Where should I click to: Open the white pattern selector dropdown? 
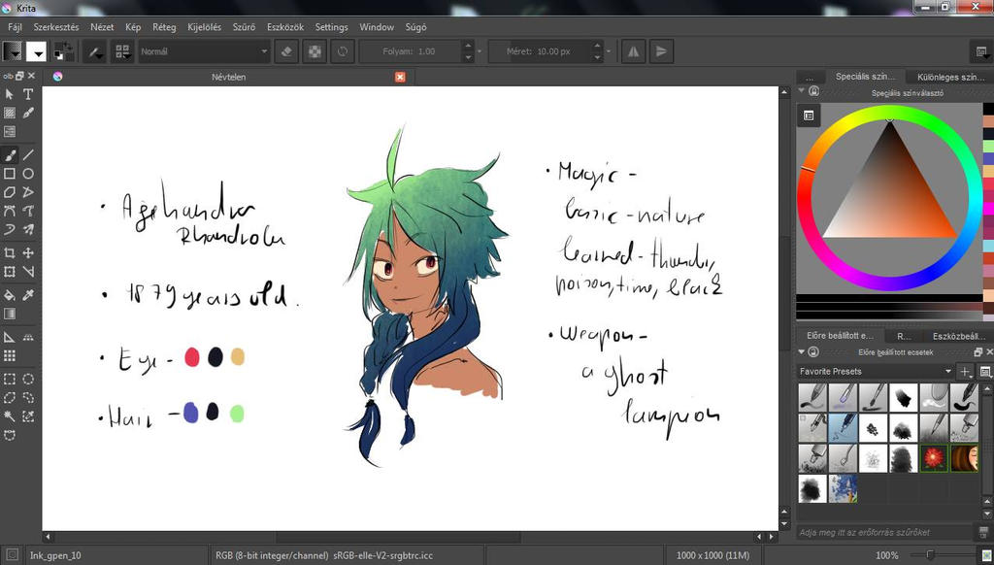[x=36, y=51]
